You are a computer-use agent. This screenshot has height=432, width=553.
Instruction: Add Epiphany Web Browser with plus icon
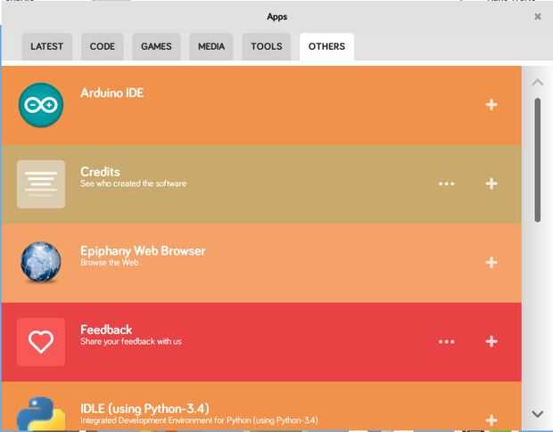pos(491,262)
